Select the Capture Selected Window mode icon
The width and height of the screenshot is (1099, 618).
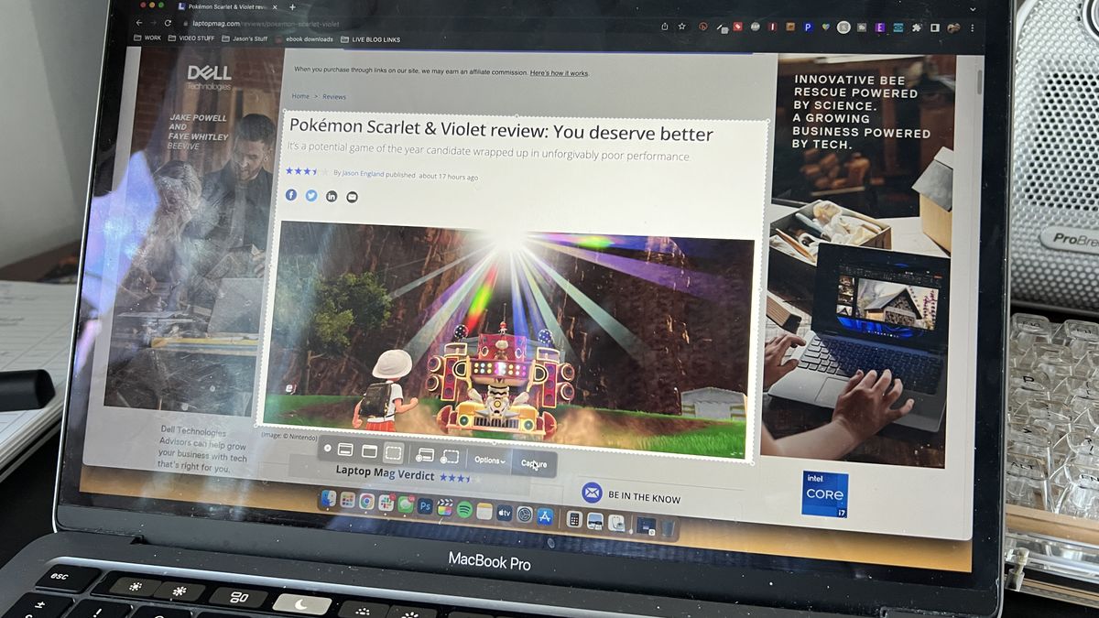370,451
